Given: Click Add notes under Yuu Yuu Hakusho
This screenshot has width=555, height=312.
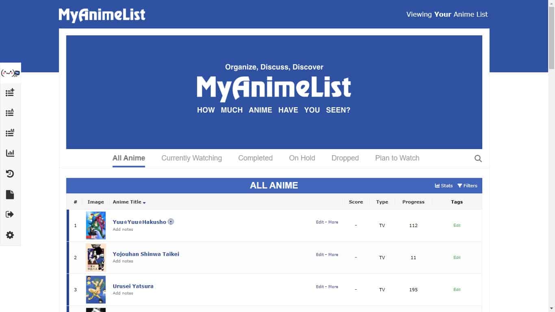Looking at the screenshot, I should [123, 229].
